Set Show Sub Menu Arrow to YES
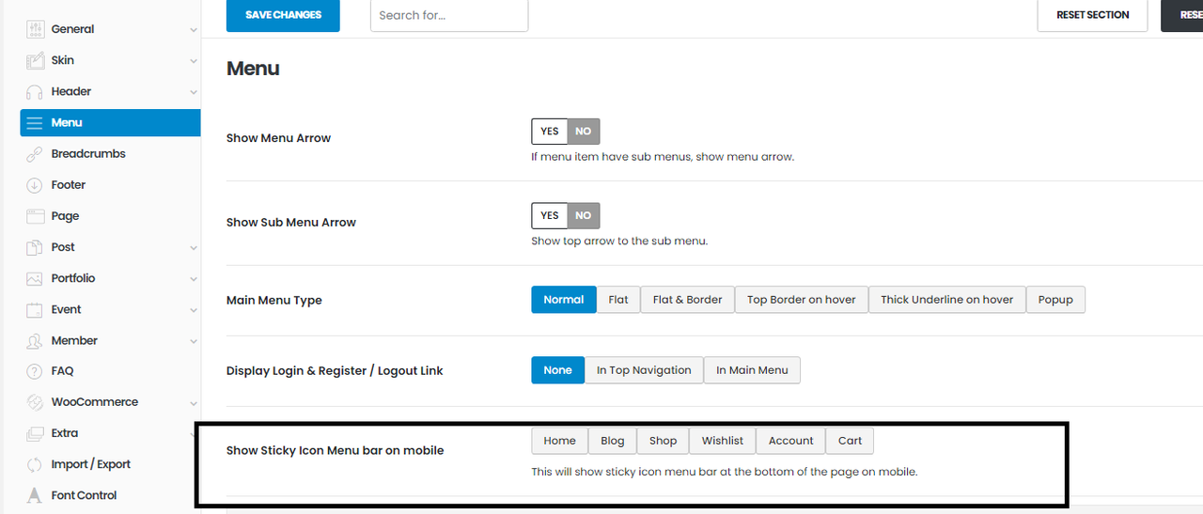Screen dimensions: 1203x514 click(550, 215)
